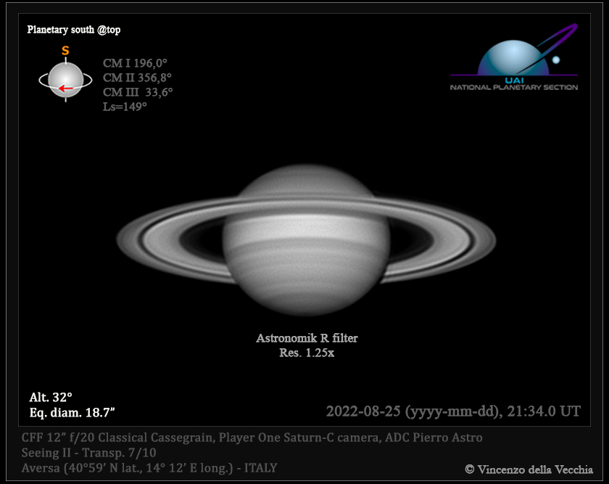Screen dimensions: 609x484
Task: Click the UAI National Planetary Section logo
Action: click(x=514, y=57)
